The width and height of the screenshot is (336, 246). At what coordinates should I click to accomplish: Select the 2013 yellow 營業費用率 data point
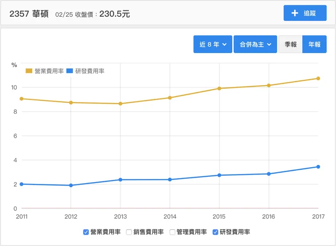click(x=120, y=104)
